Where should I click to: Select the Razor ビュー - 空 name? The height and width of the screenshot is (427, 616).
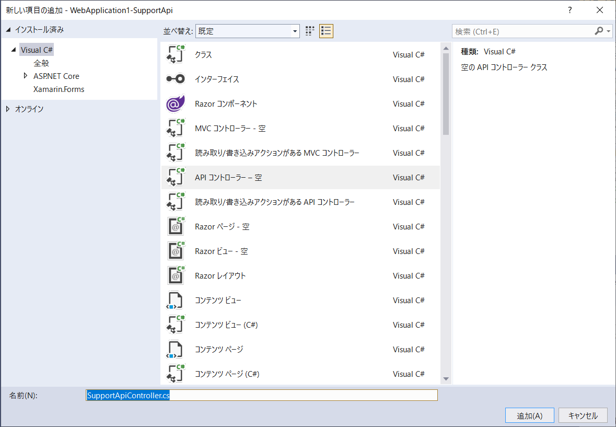pos(221,251)
